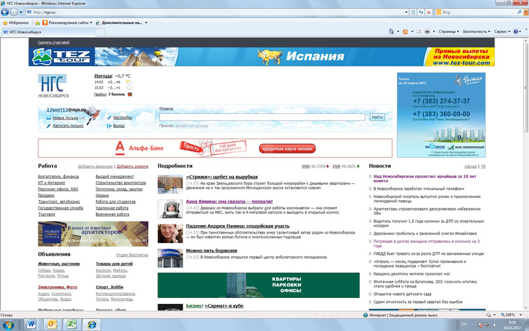Viewport: 529px width, 331px height.
Task: Click the Найти search button
Action: 377,117
